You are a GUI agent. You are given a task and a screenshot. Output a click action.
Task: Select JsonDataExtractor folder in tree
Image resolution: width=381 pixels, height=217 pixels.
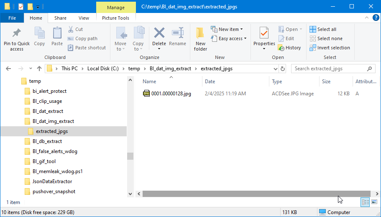(x=52, y=181)
